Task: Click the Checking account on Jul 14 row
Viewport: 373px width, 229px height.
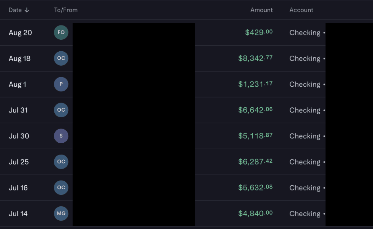Action: [305, 213]
